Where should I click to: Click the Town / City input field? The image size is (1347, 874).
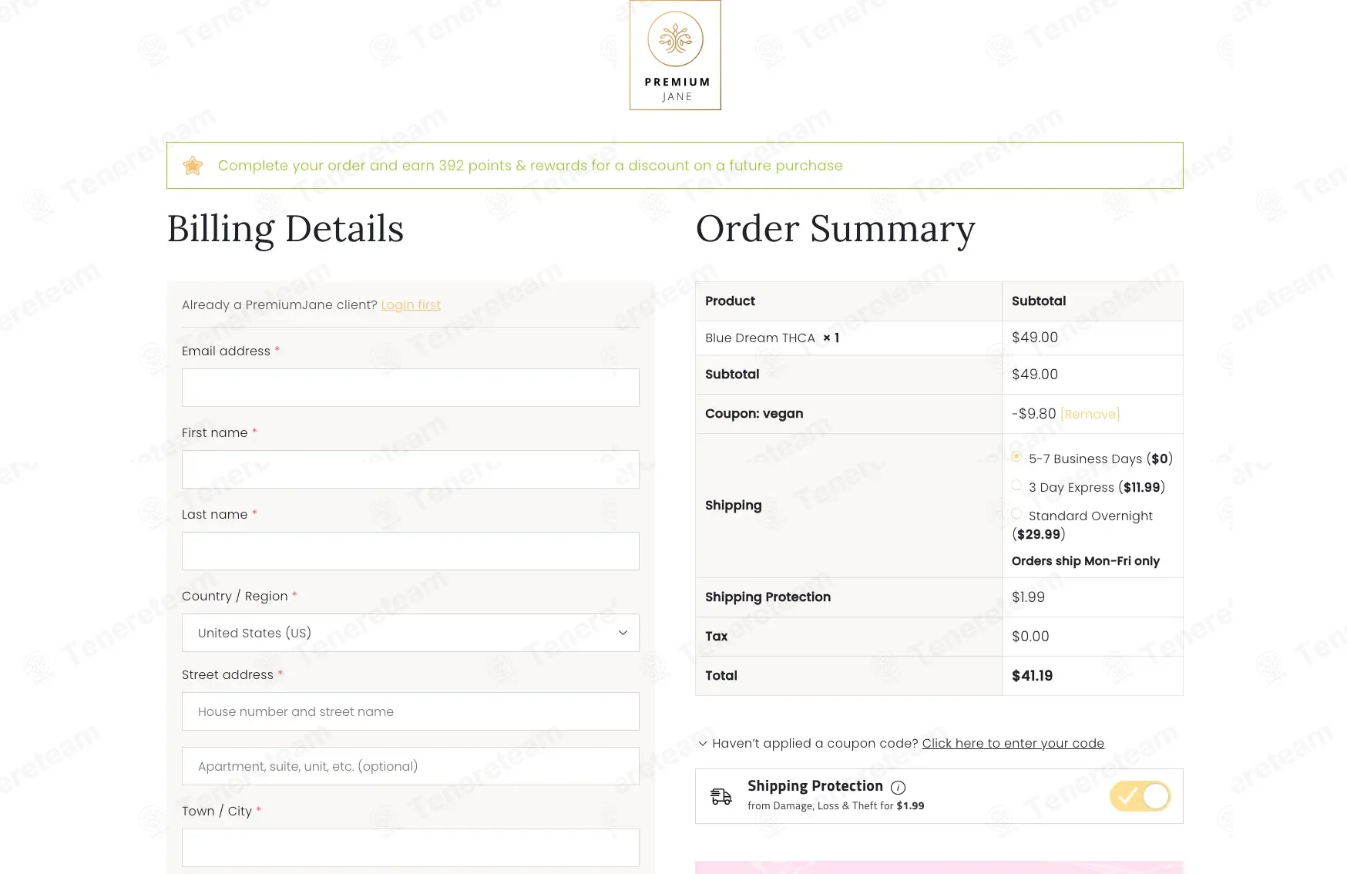pyautogui.click(x=410, y=848)
